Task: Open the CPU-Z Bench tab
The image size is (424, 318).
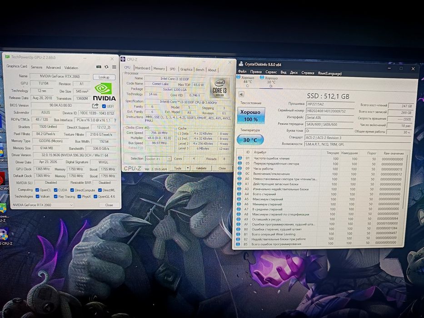Action: click(200, 70)
